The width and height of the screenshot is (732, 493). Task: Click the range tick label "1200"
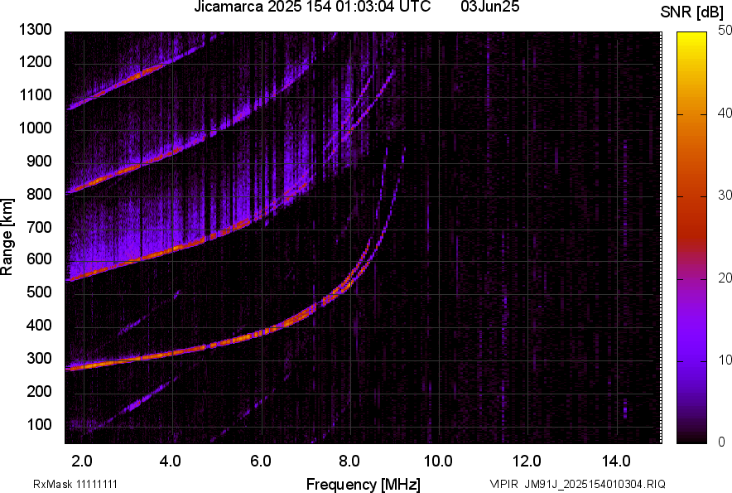tap(35, 61)
